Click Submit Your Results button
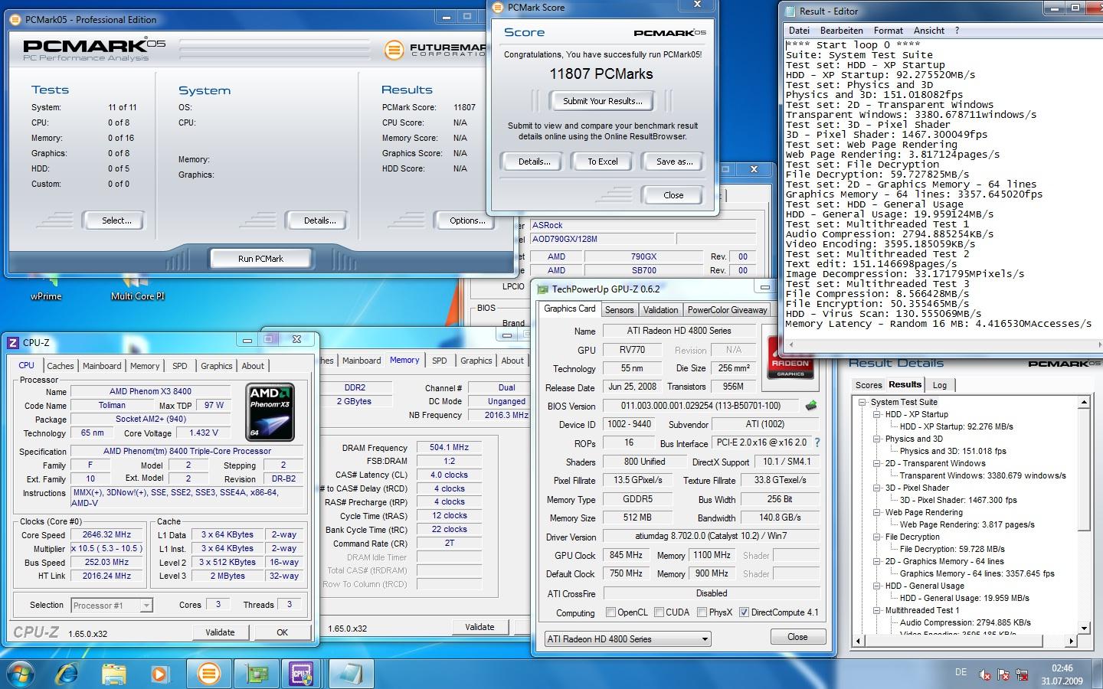 [602, 101]
